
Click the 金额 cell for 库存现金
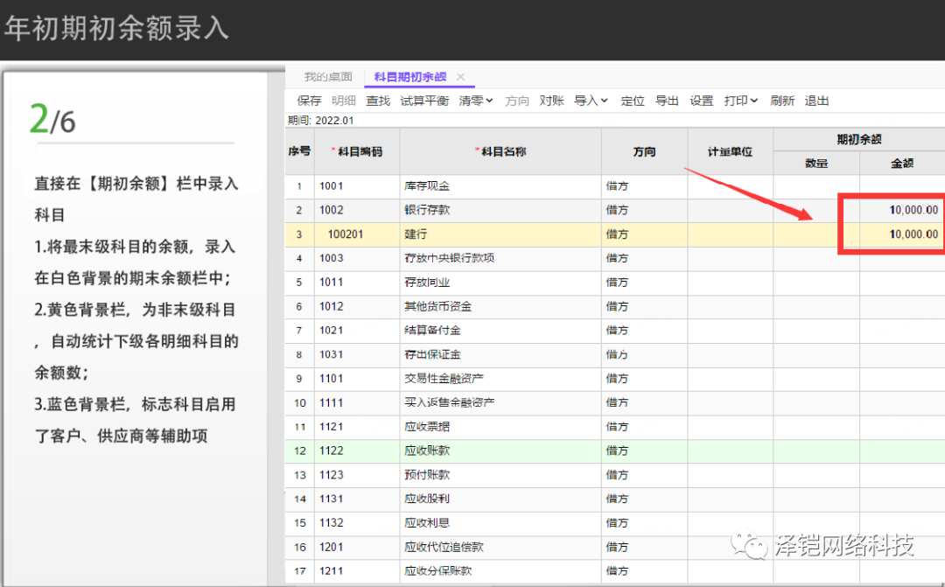pos(901,186)
